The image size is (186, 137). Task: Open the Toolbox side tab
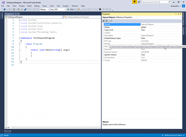point(2,15)
